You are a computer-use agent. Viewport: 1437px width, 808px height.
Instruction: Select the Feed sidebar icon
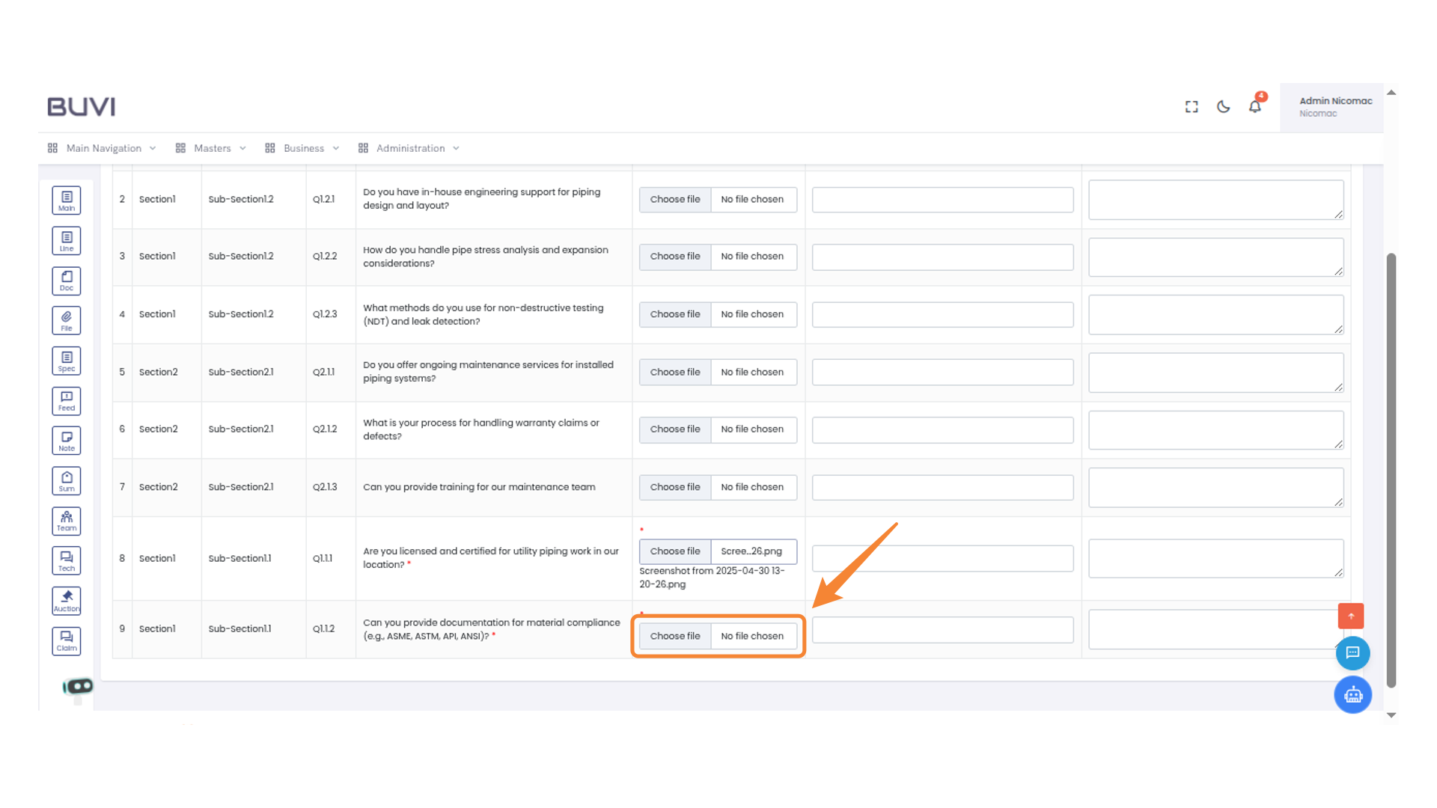click(x=66, y=400)
